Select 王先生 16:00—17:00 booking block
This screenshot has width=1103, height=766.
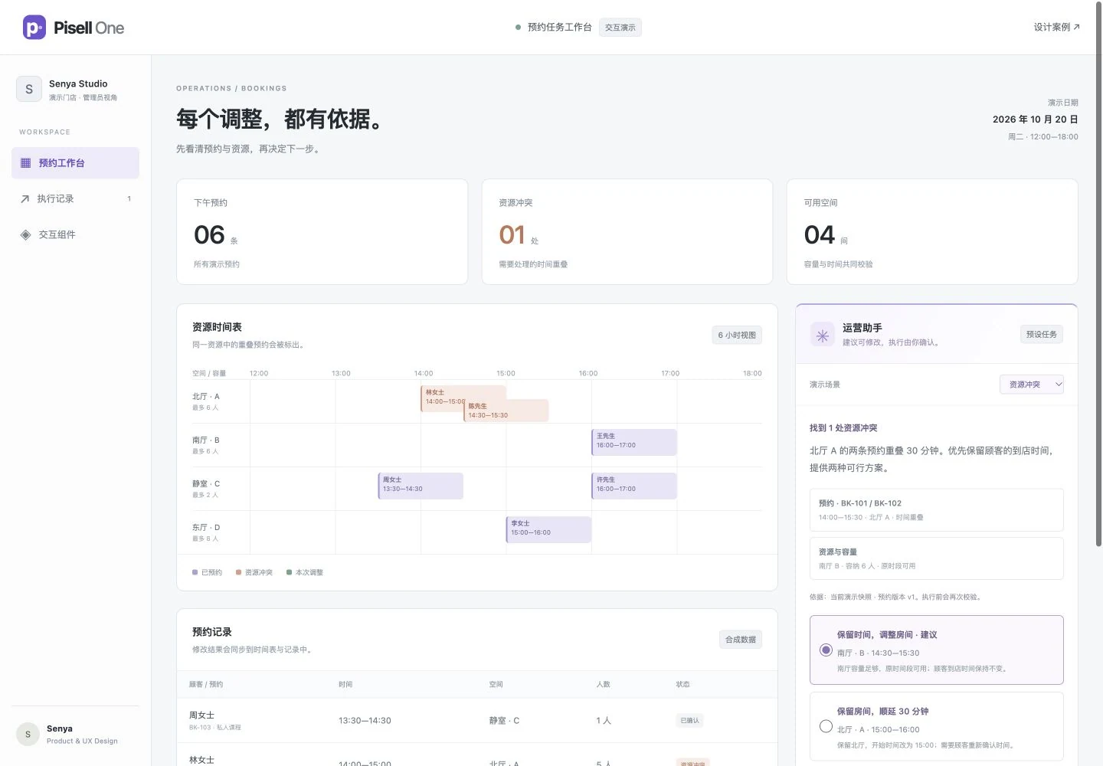pos(634,442)
